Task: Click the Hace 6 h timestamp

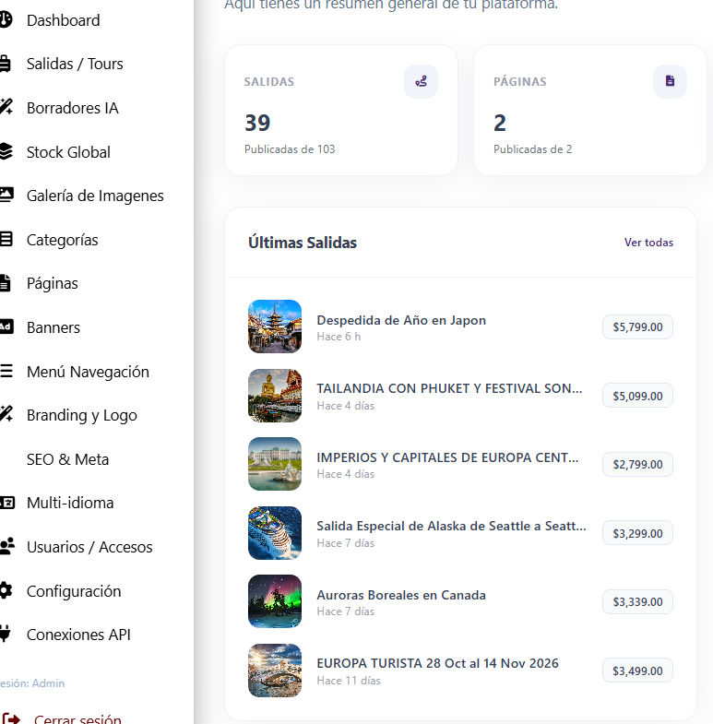Action: [339, 337]
